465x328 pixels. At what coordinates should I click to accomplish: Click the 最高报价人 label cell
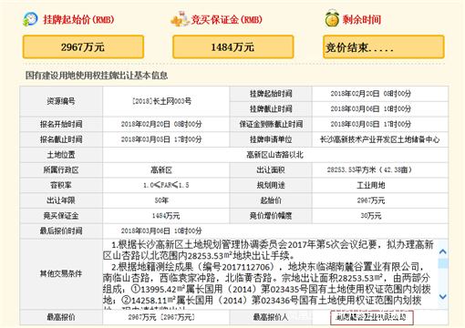[271, 317]
